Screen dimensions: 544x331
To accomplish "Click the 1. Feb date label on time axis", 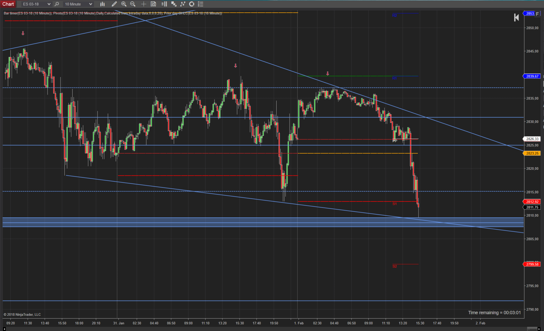I will [x=299, y=323].
